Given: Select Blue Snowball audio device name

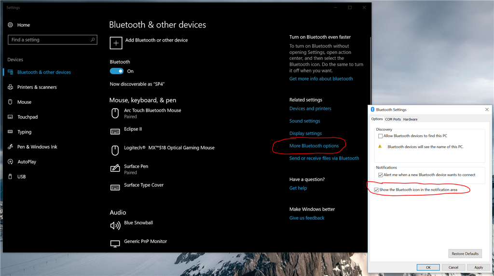Looking at the screenshot, I should (138, 222).
